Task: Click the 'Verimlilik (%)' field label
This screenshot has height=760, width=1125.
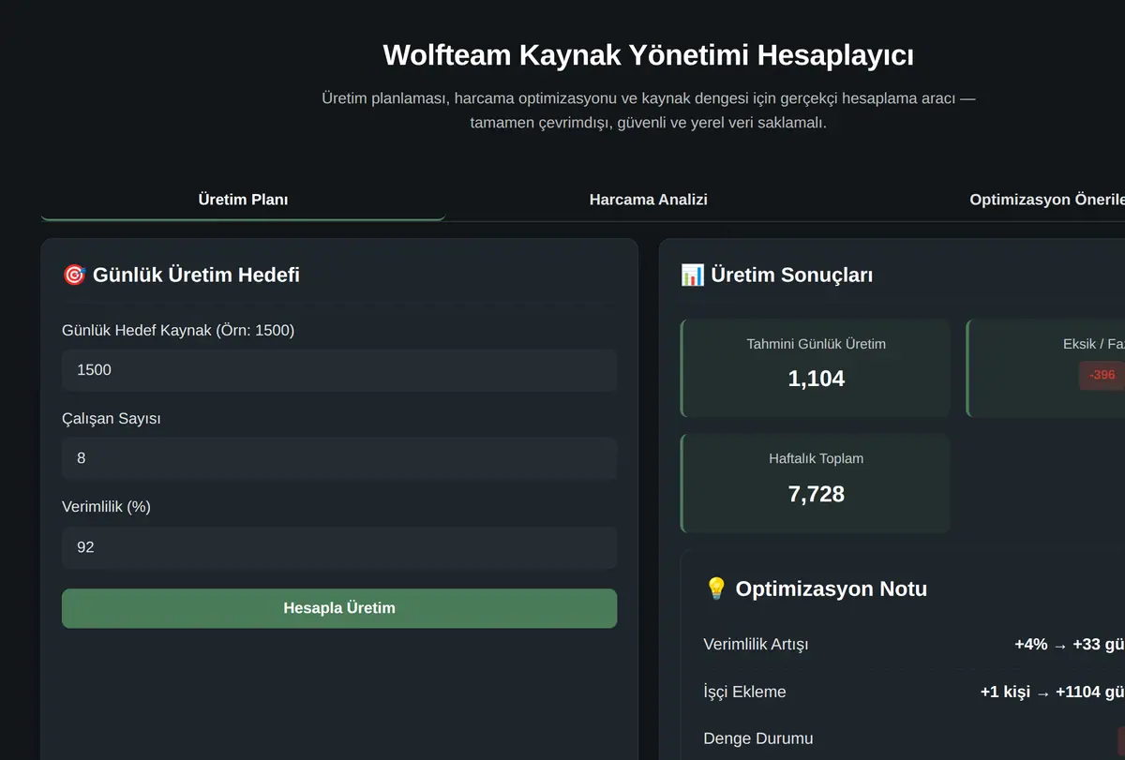Action: (106, 506)
